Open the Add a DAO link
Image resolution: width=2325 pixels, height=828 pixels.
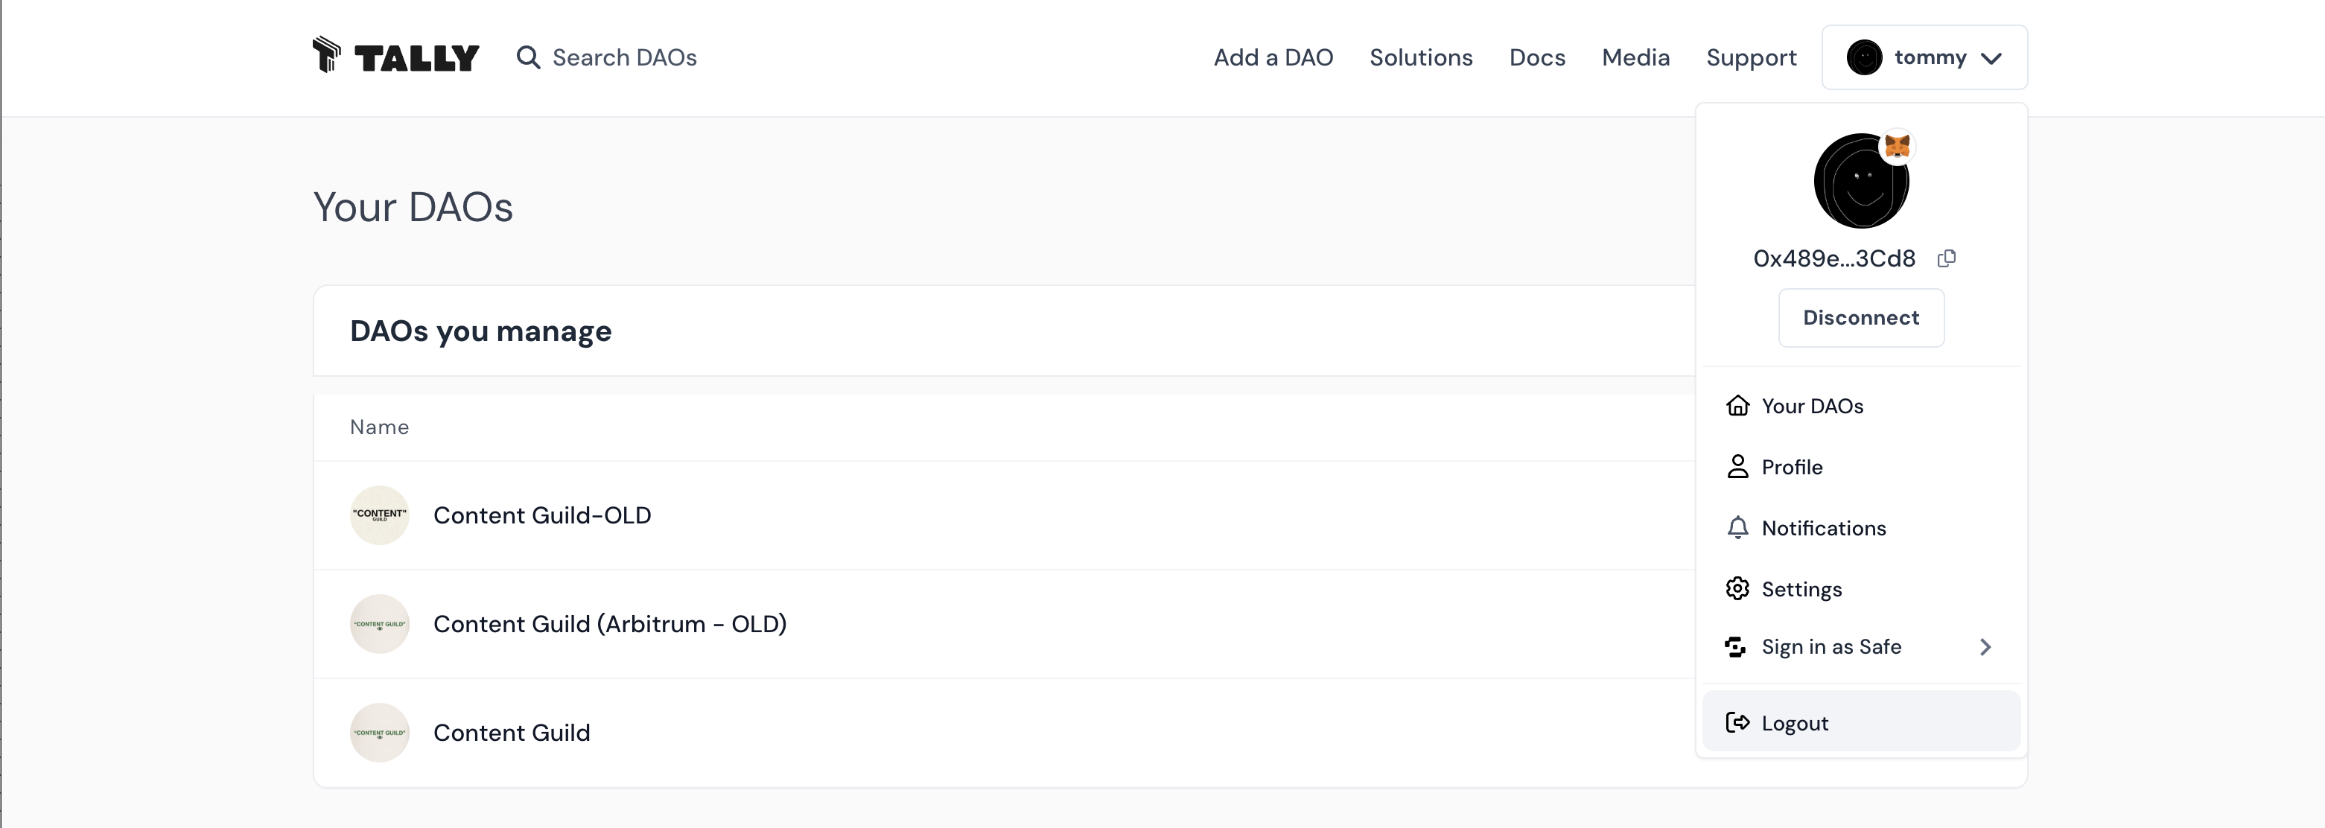[x=1273, y=58]
